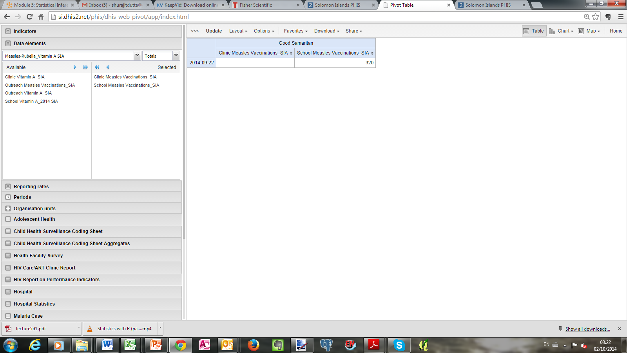Viewport: 627px width, 353px height.
Task: Select Clinic Vitamin A_SIA in Available list
Action: [x=25, y=77]
